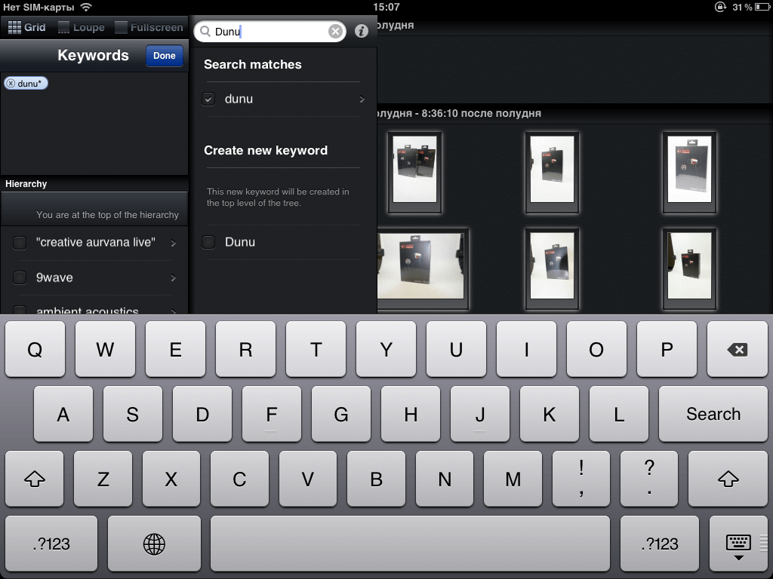Tap the E key
The height and width of the screenshot is (579, 773).
tap(175, 349)
